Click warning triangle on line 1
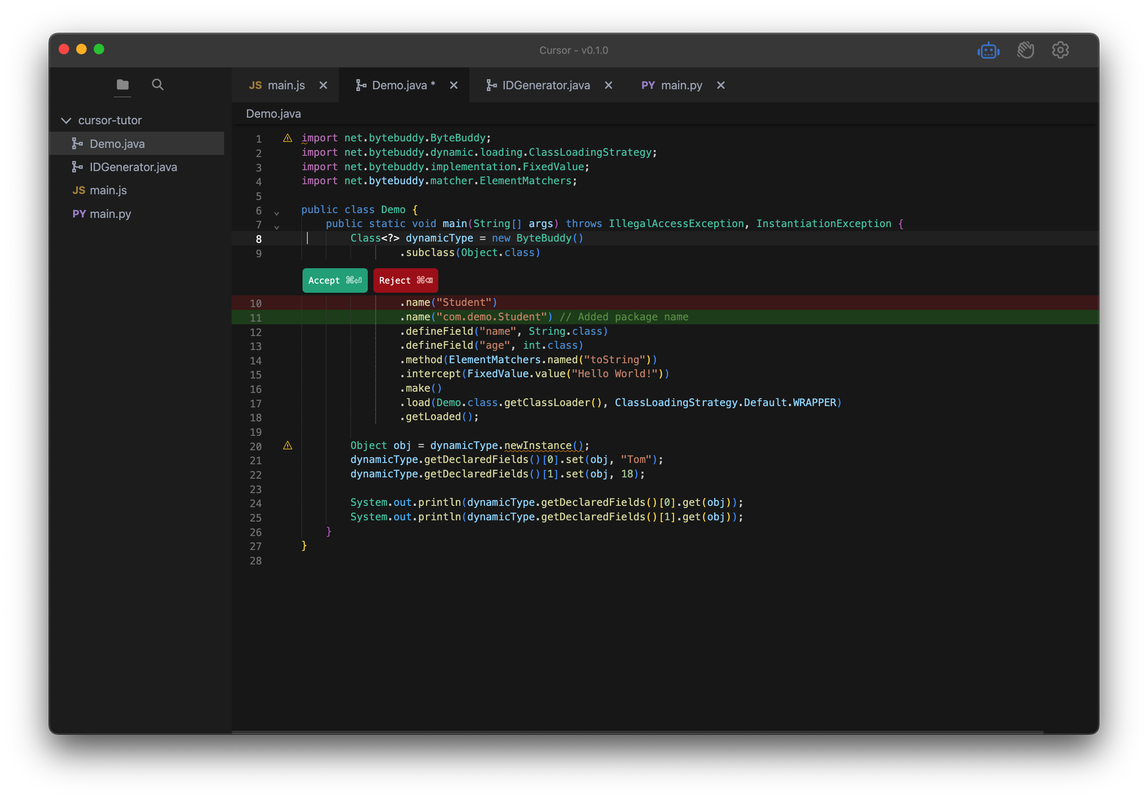This screenshot has width=1148, height=799. click(288, 138)
